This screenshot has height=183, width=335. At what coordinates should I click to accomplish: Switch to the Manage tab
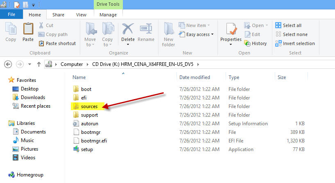tap(108, 14)
